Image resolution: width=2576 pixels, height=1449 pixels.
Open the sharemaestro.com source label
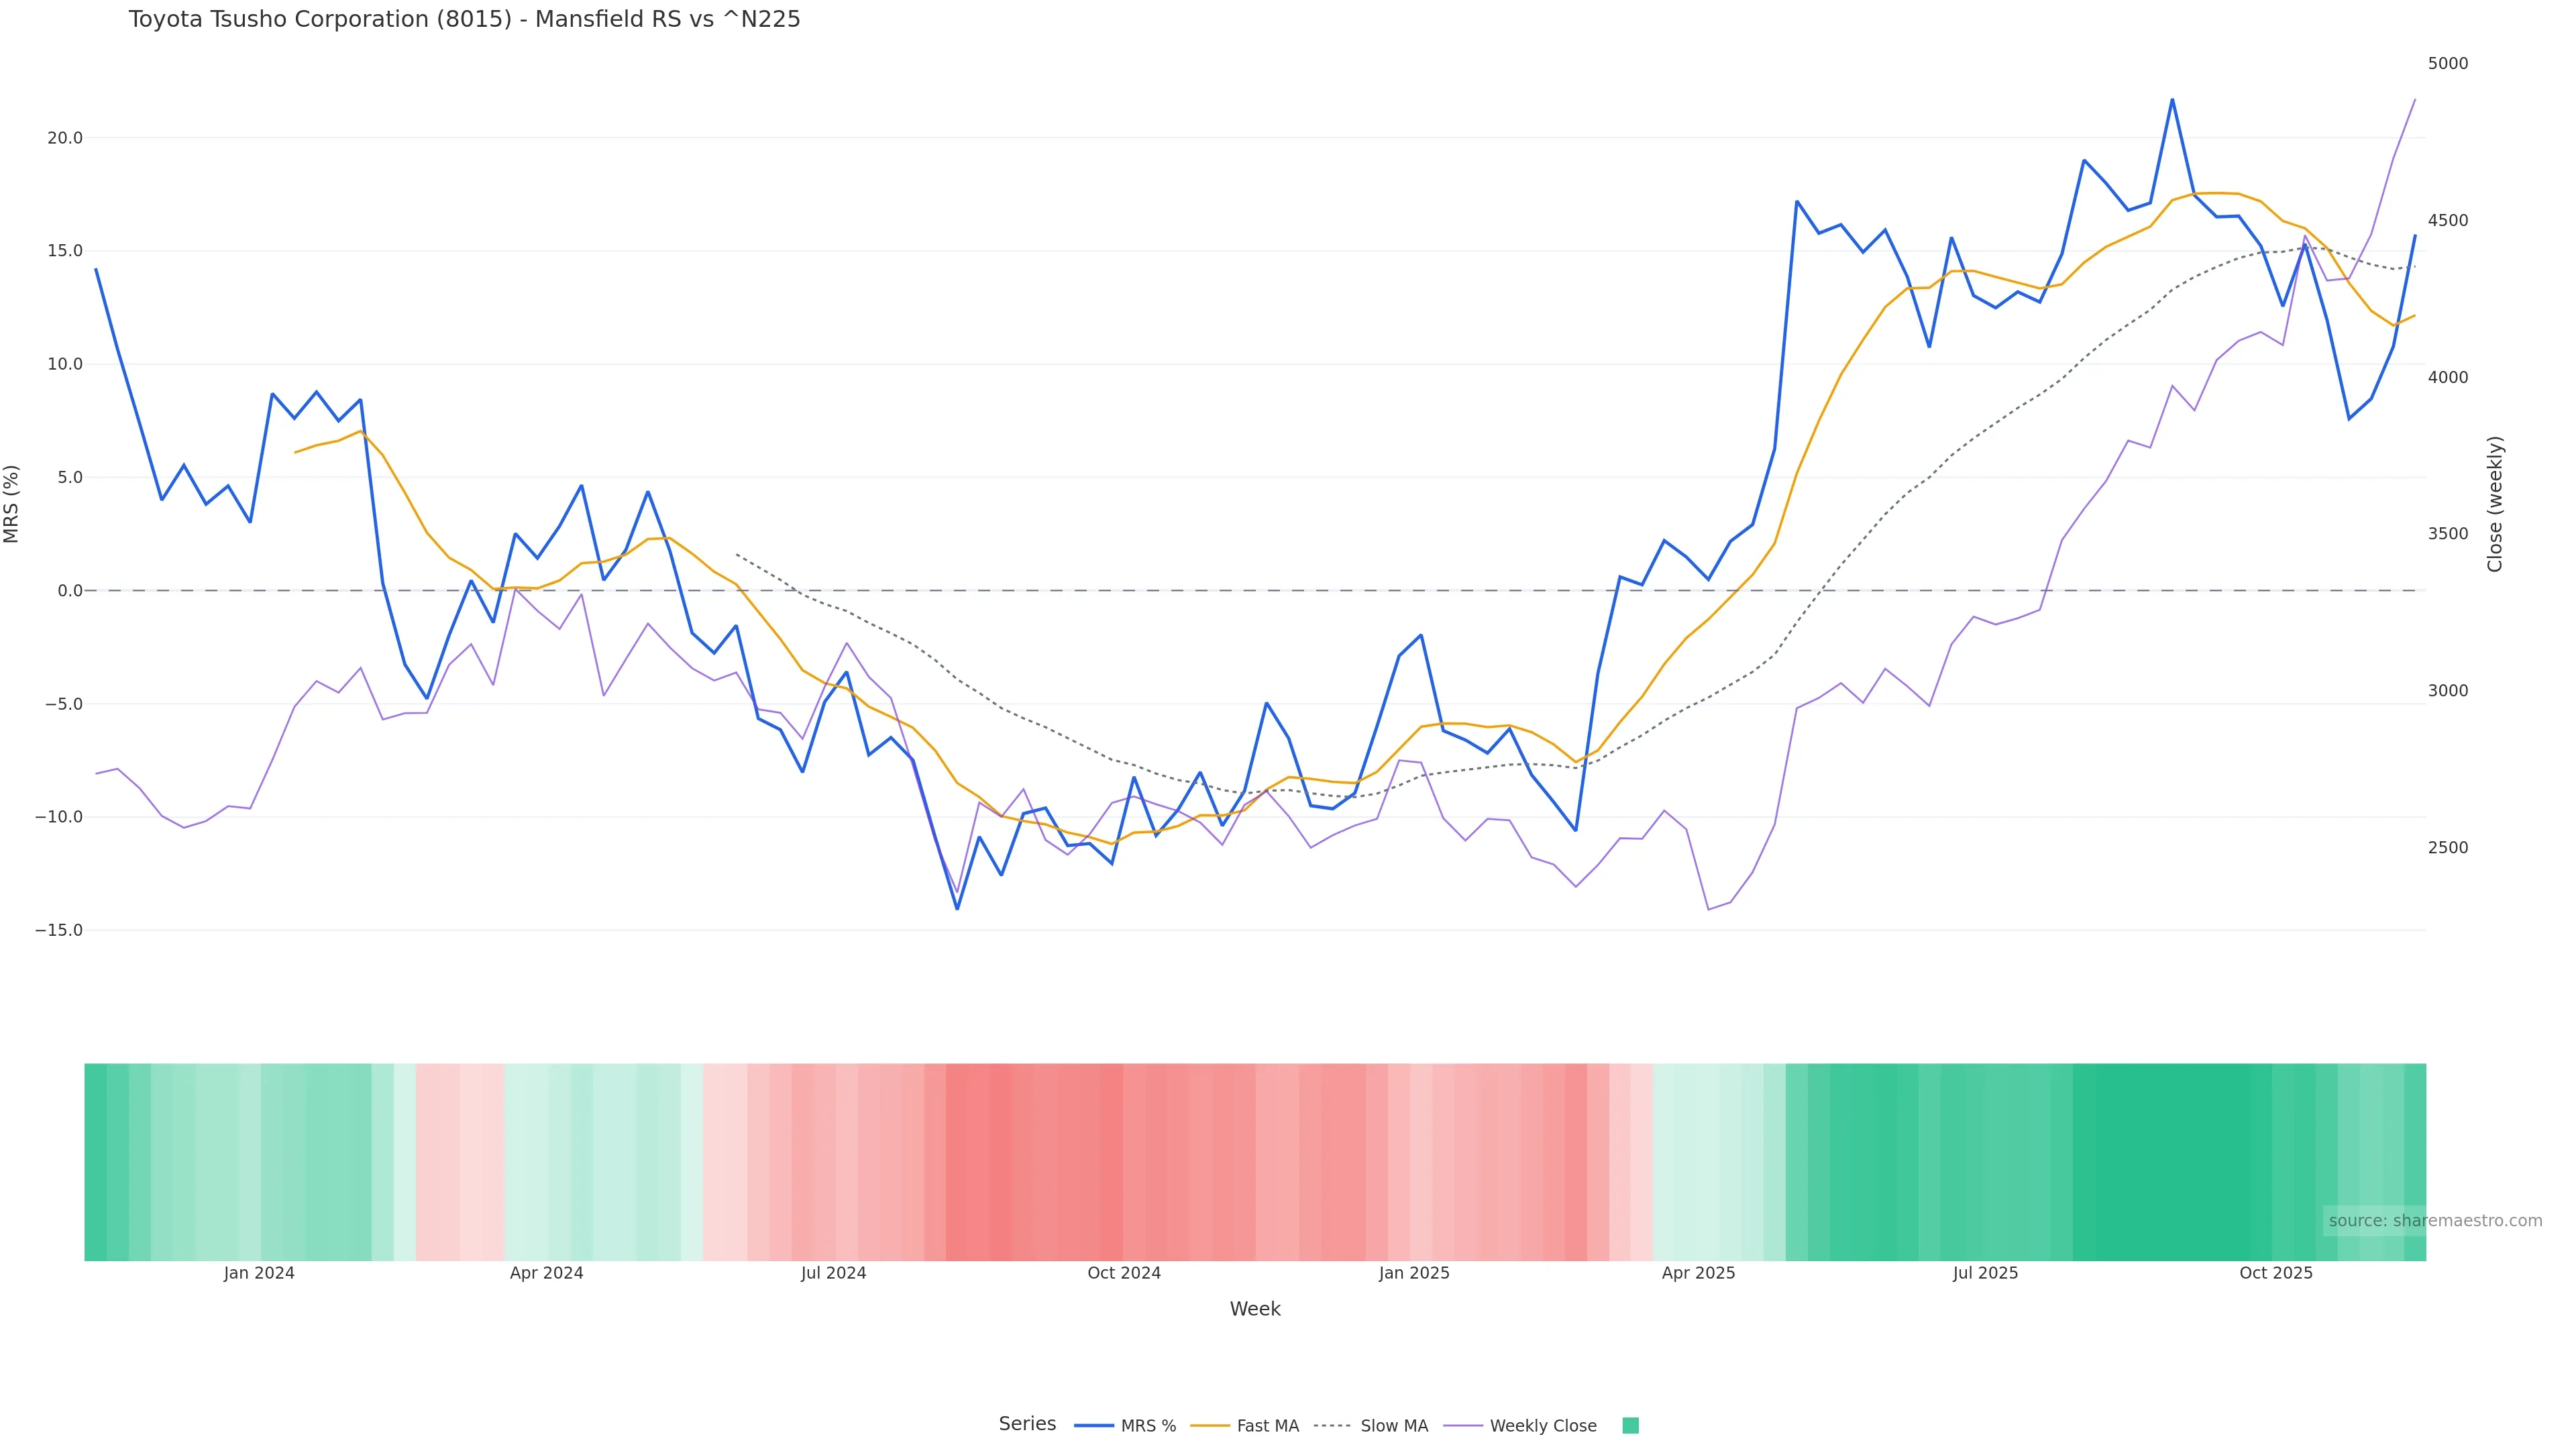point(2435,1221)
